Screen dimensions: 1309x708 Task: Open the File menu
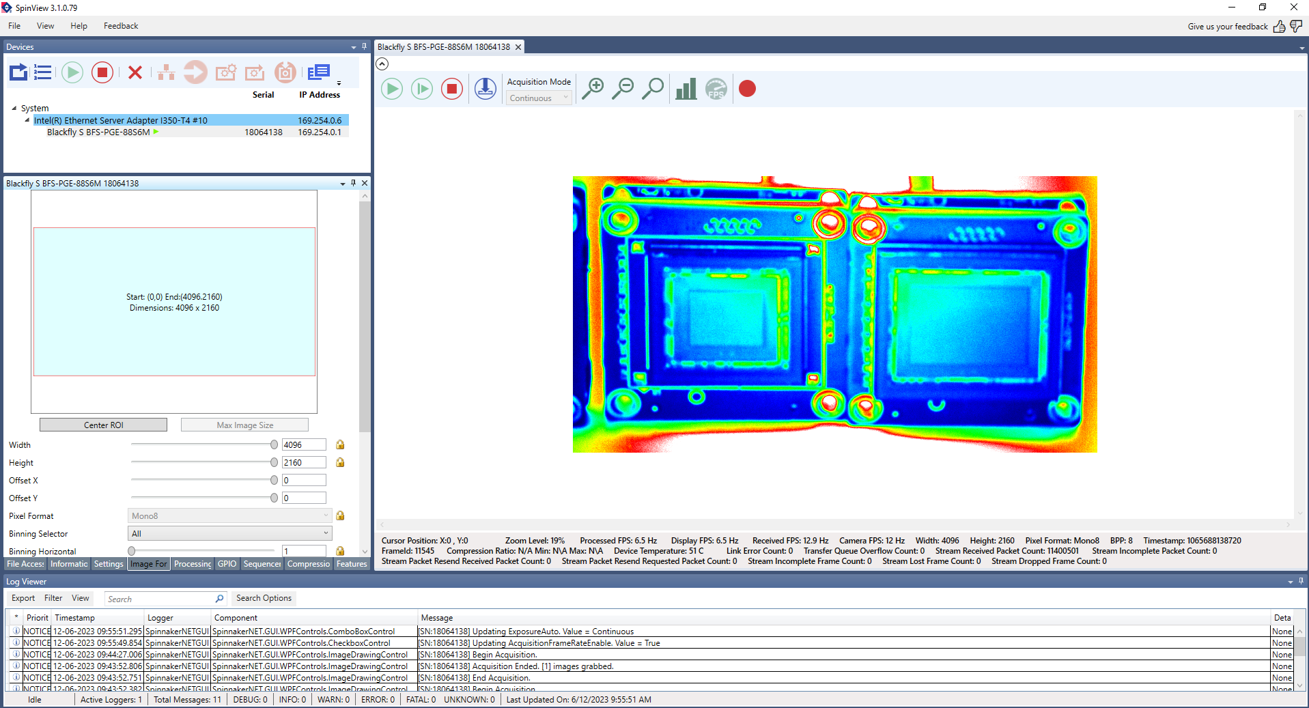(14, 26)
